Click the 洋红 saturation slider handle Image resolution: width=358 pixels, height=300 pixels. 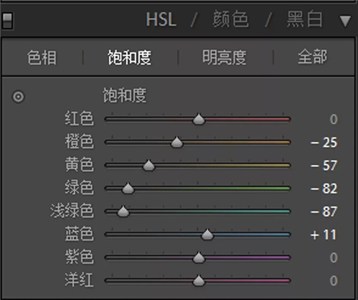pyautogui.click(x=199, y=280)
